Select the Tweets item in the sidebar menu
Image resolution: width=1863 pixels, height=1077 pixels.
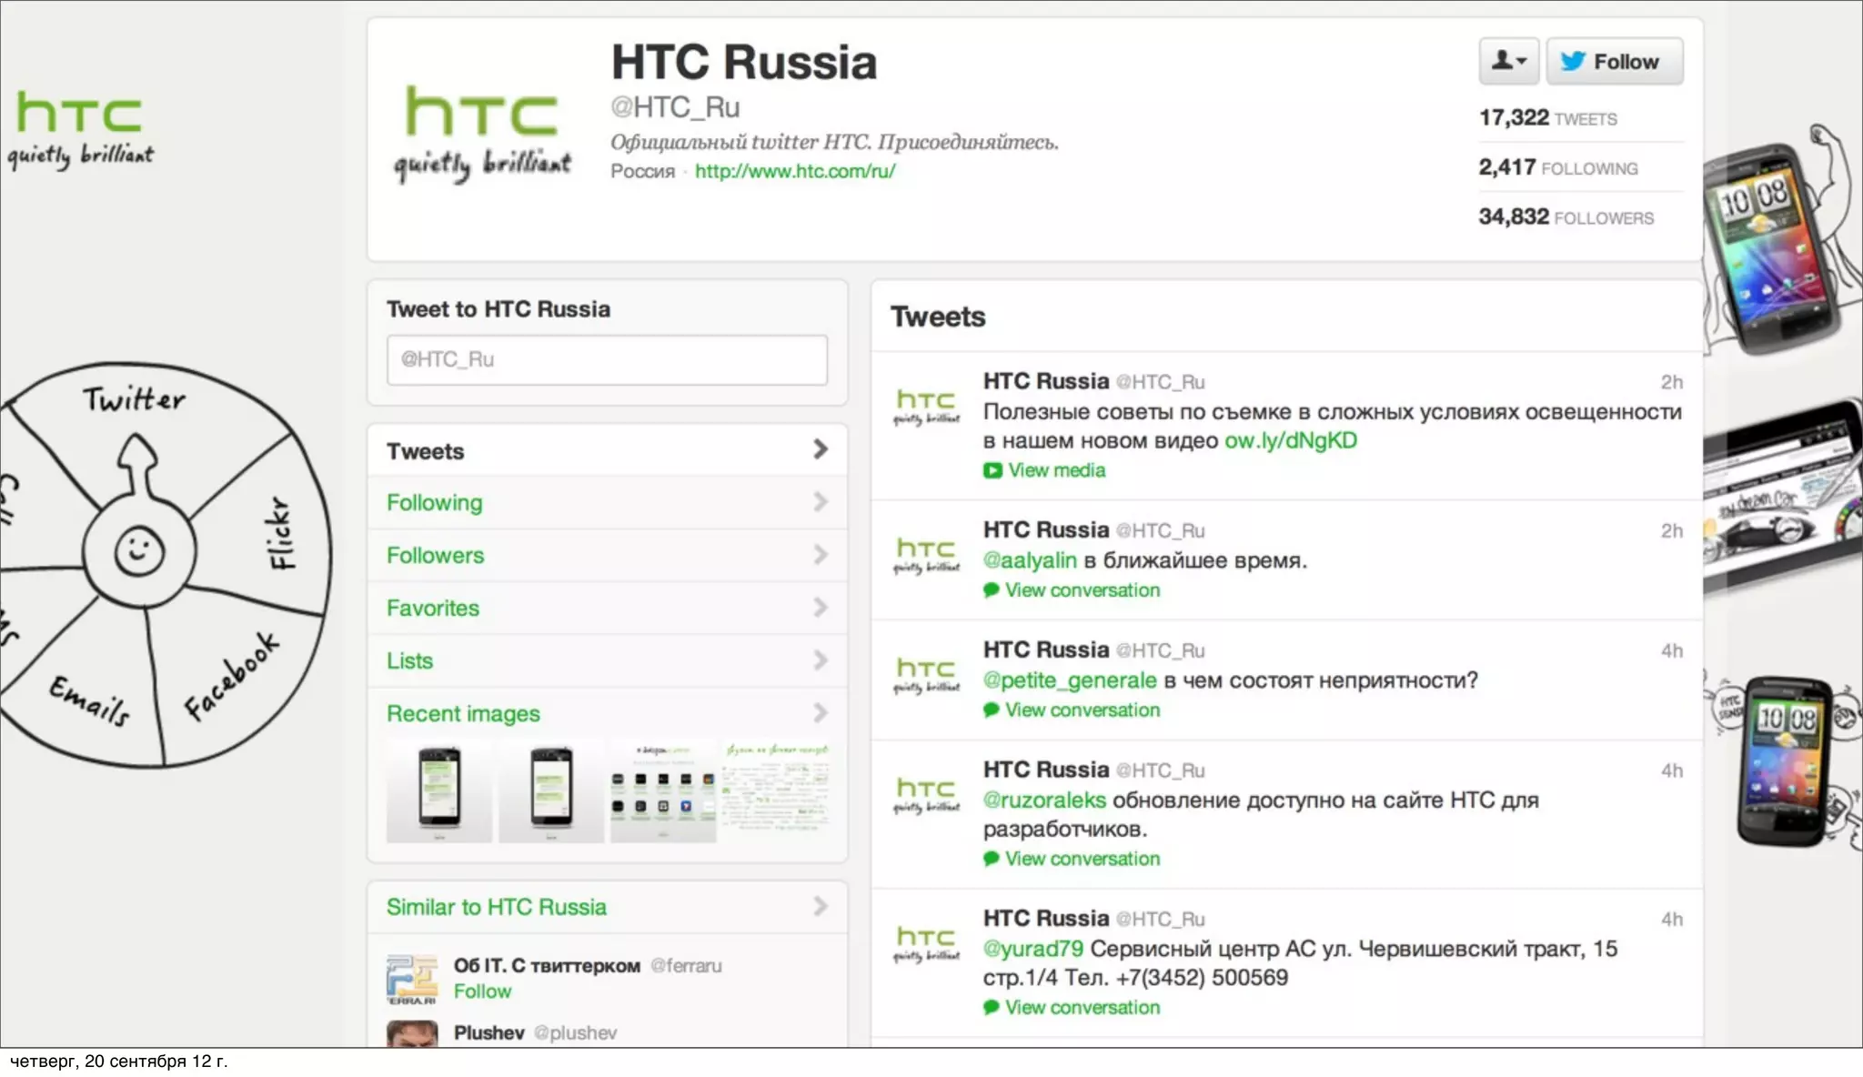(x=607, y=450)
